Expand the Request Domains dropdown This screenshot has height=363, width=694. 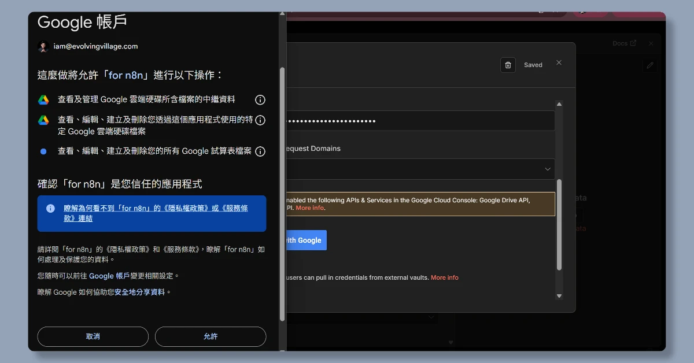[420, 169]
